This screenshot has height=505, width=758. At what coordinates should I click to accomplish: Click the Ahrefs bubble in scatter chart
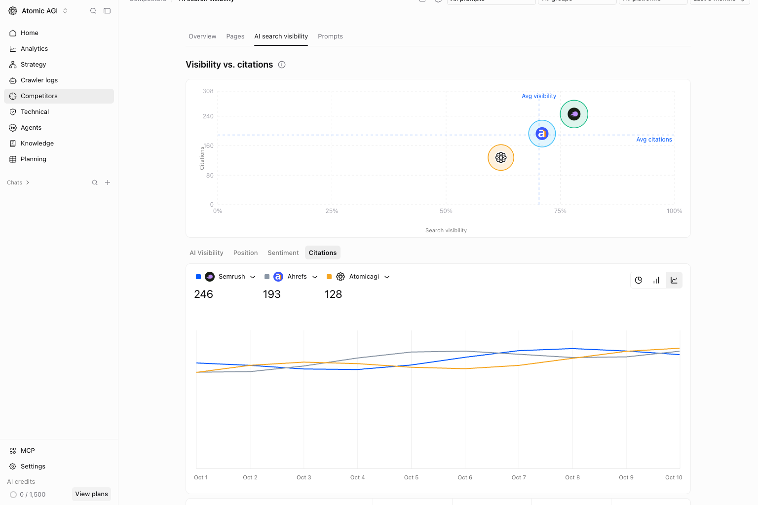pyautogui.click(x=542, y=134)
